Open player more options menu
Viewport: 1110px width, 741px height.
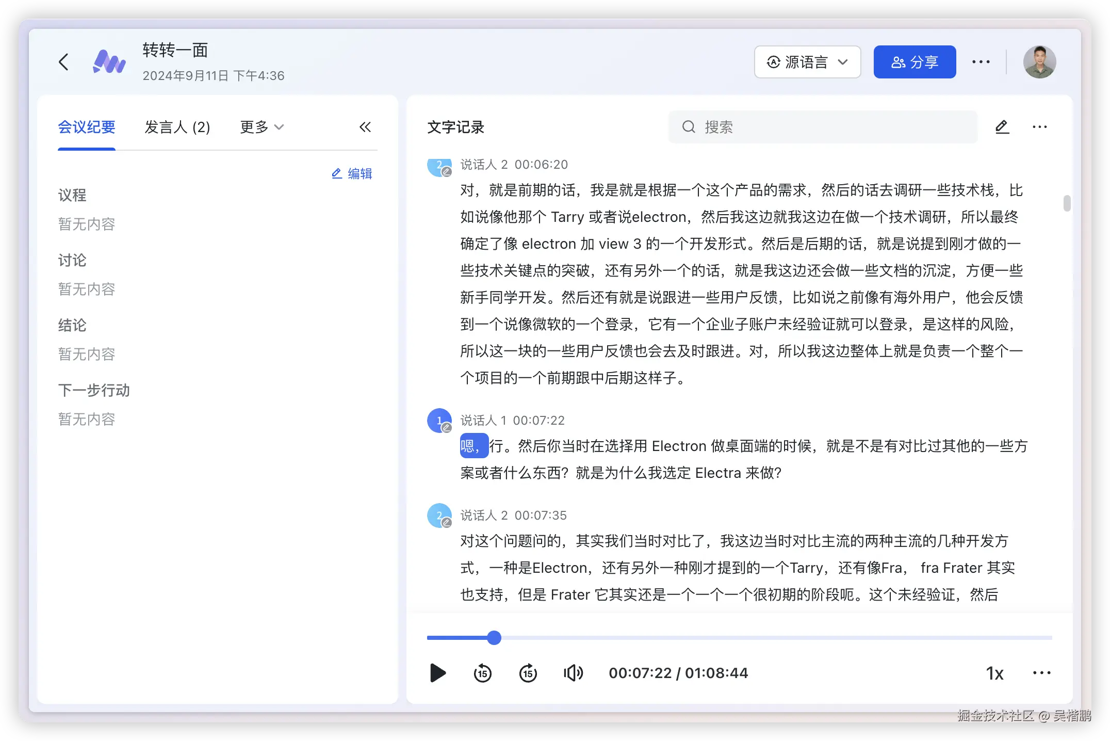(1041, 673)
